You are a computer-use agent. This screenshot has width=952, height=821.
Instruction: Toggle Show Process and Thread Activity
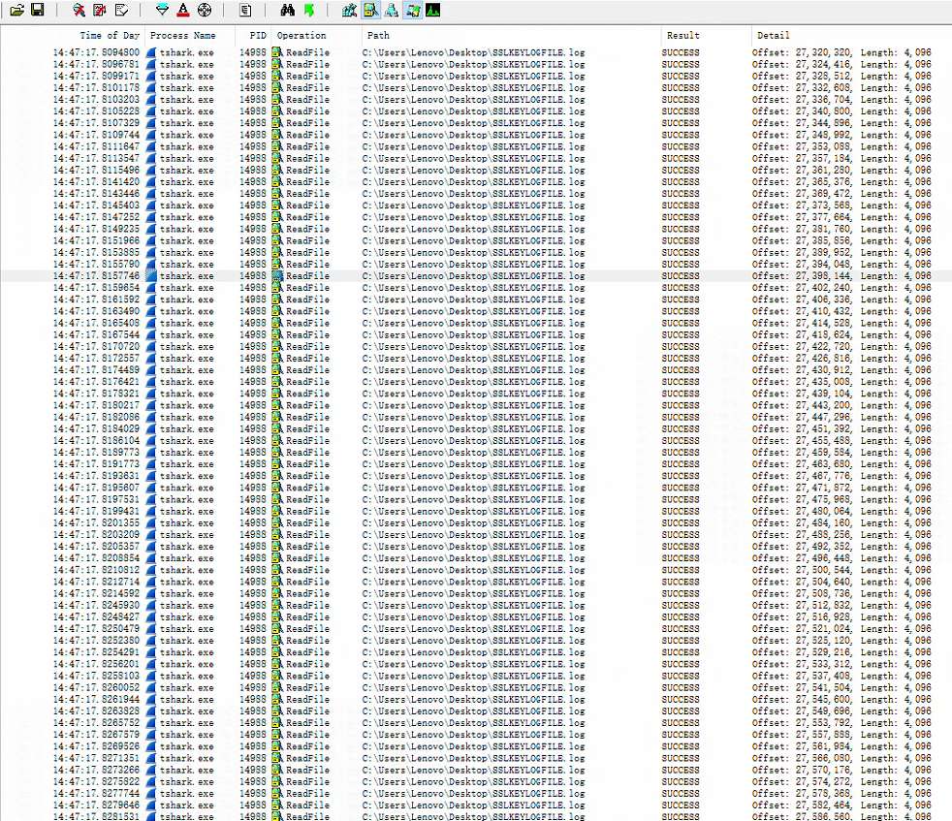[412, 11]
